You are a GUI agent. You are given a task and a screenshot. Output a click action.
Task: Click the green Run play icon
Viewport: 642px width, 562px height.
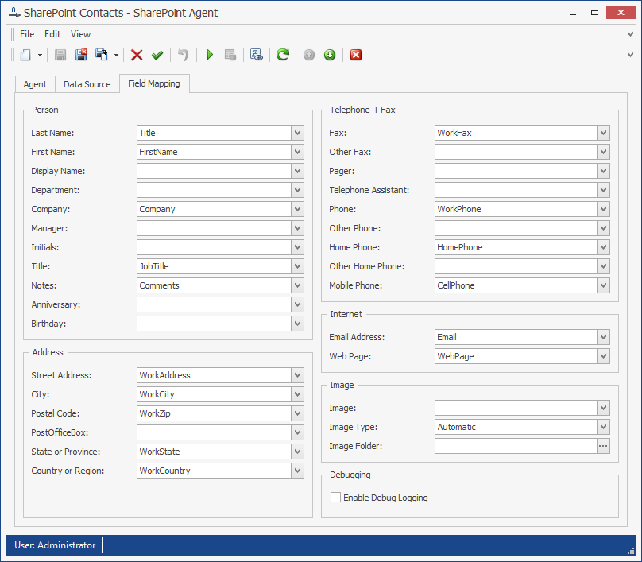210,55
